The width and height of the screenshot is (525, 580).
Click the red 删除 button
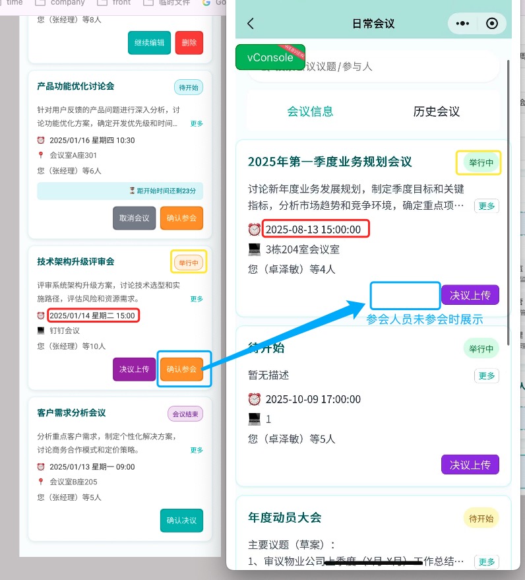coord(189,43)
